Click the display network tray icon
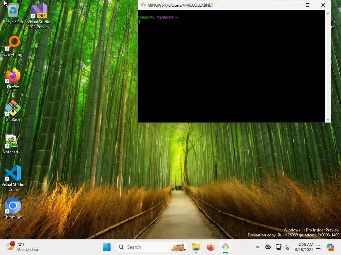 [278, 247]
